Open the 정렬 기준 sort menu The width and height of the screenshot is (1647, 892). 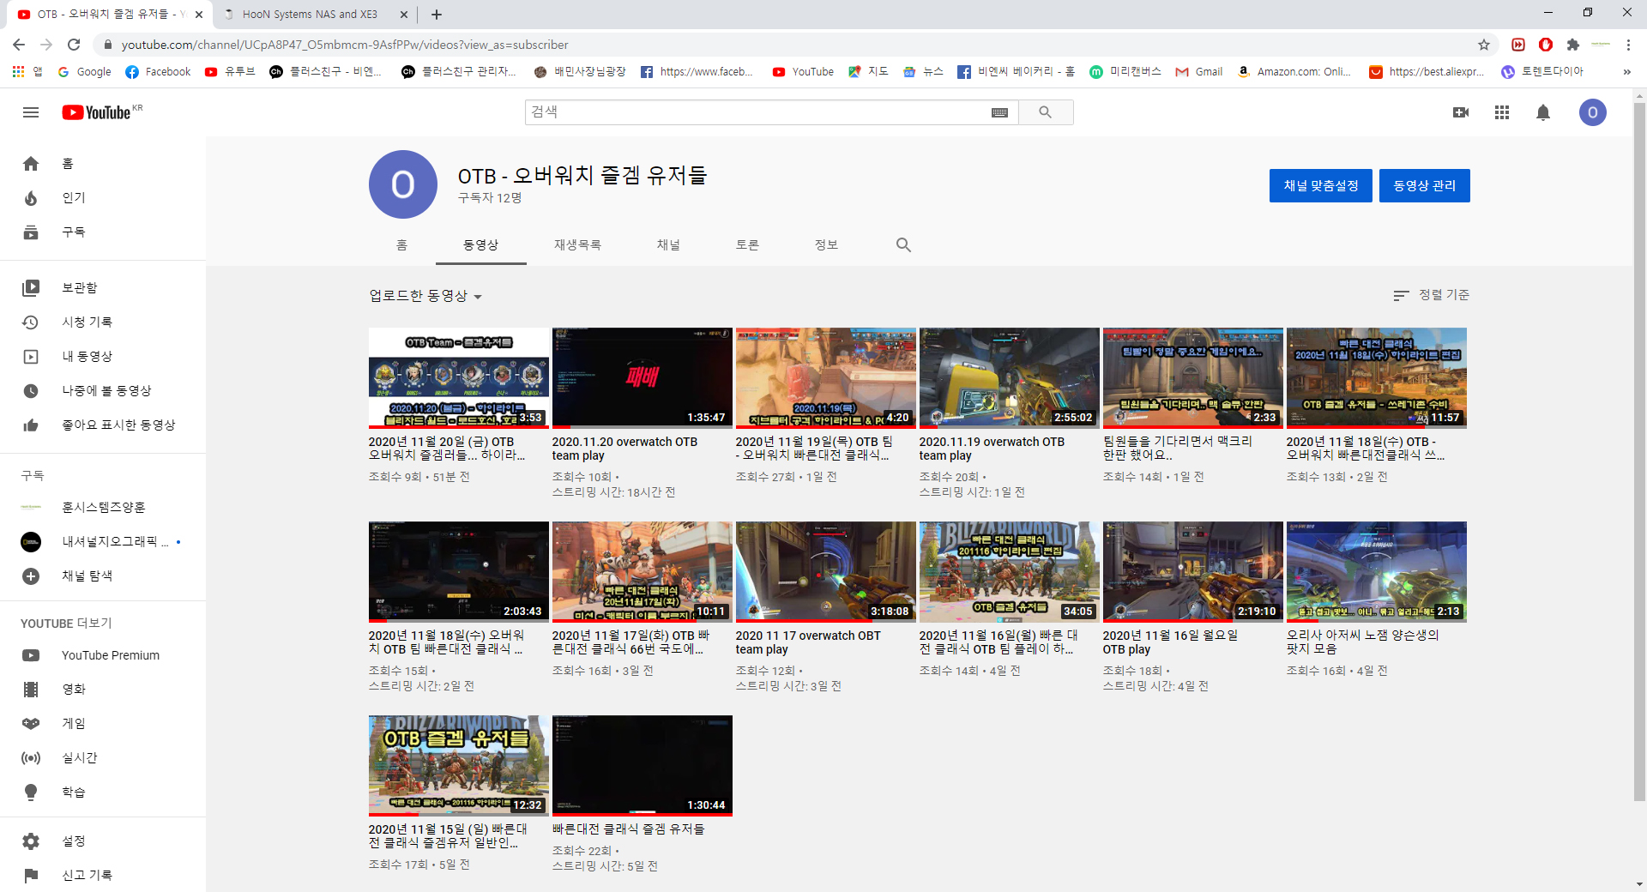coord(1431,295)
